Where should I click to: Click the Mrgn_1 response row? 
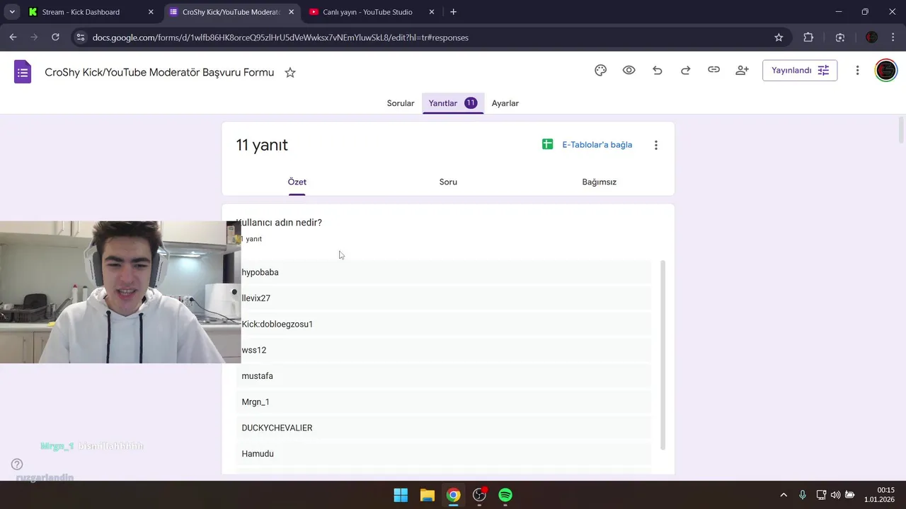pyautogui.click(x=443, y=402)
